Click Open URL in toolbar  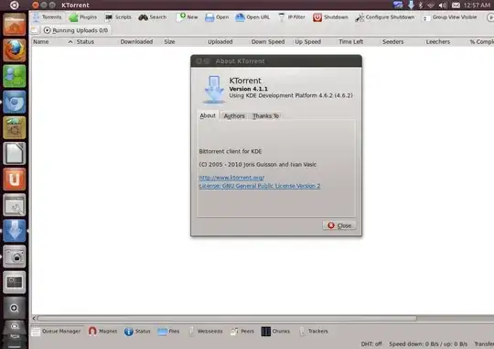click(252, 17)
